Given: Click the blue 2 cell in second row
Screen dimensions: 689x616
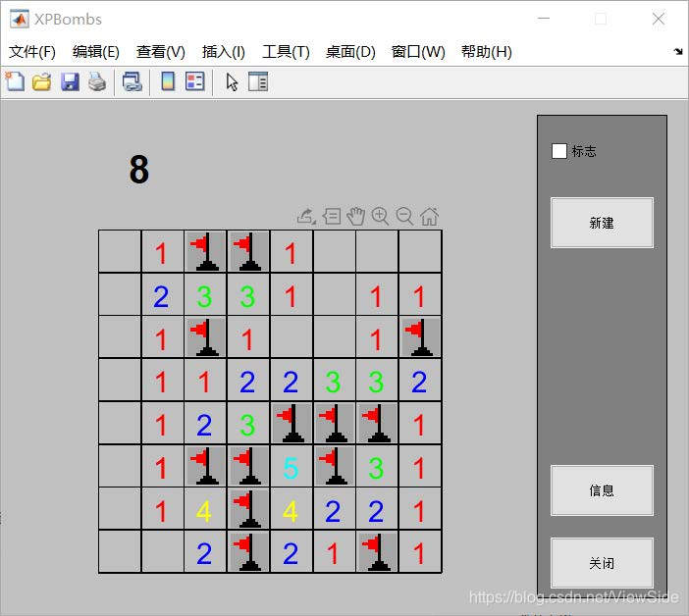Looking at the screenshot, I should click(162, 294).
